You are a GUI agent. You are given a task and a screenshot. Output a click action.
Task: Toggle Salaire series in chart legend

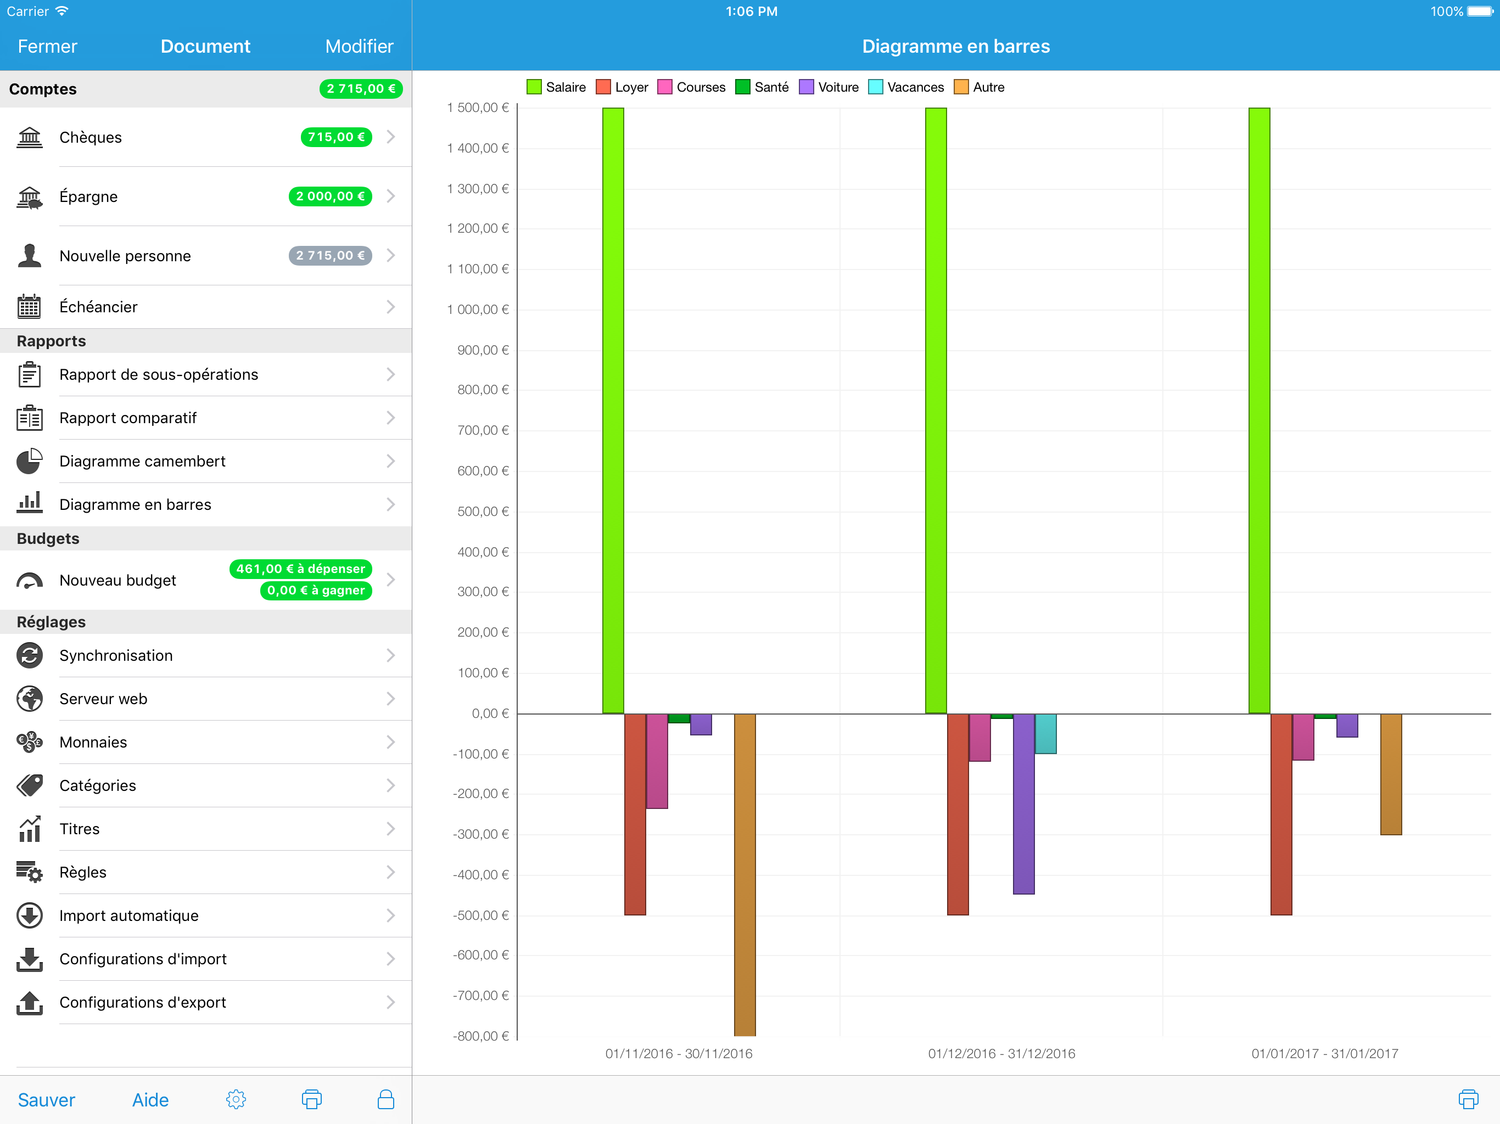pyautogui.click(x=556, y=87)
